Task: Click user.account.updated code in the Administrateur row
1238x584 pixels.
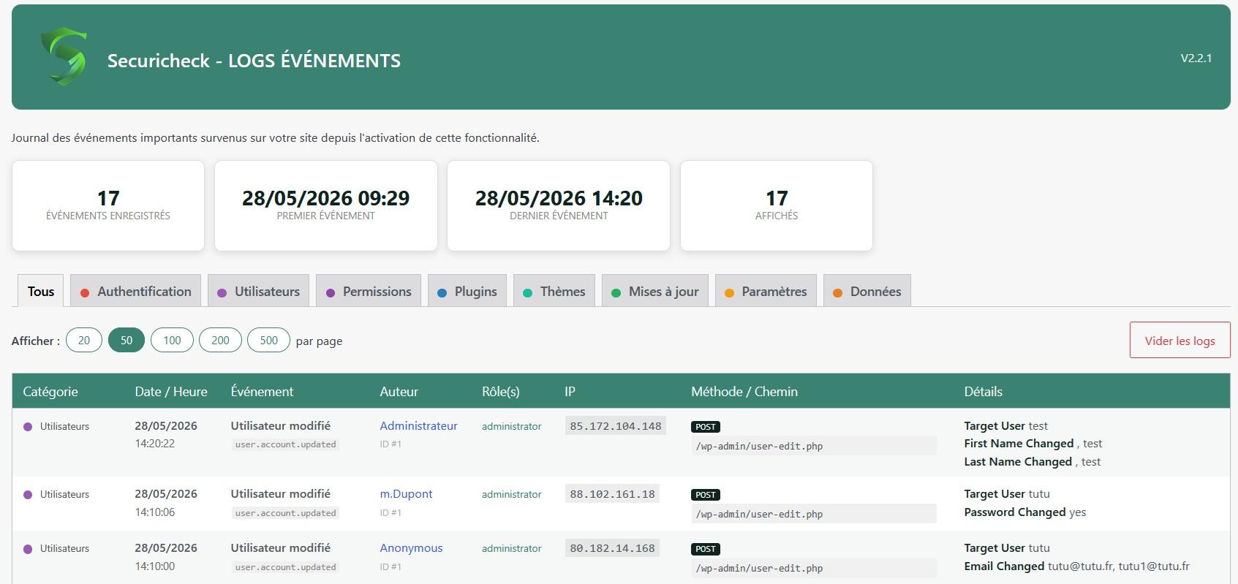Action: (x=286, y=444)
